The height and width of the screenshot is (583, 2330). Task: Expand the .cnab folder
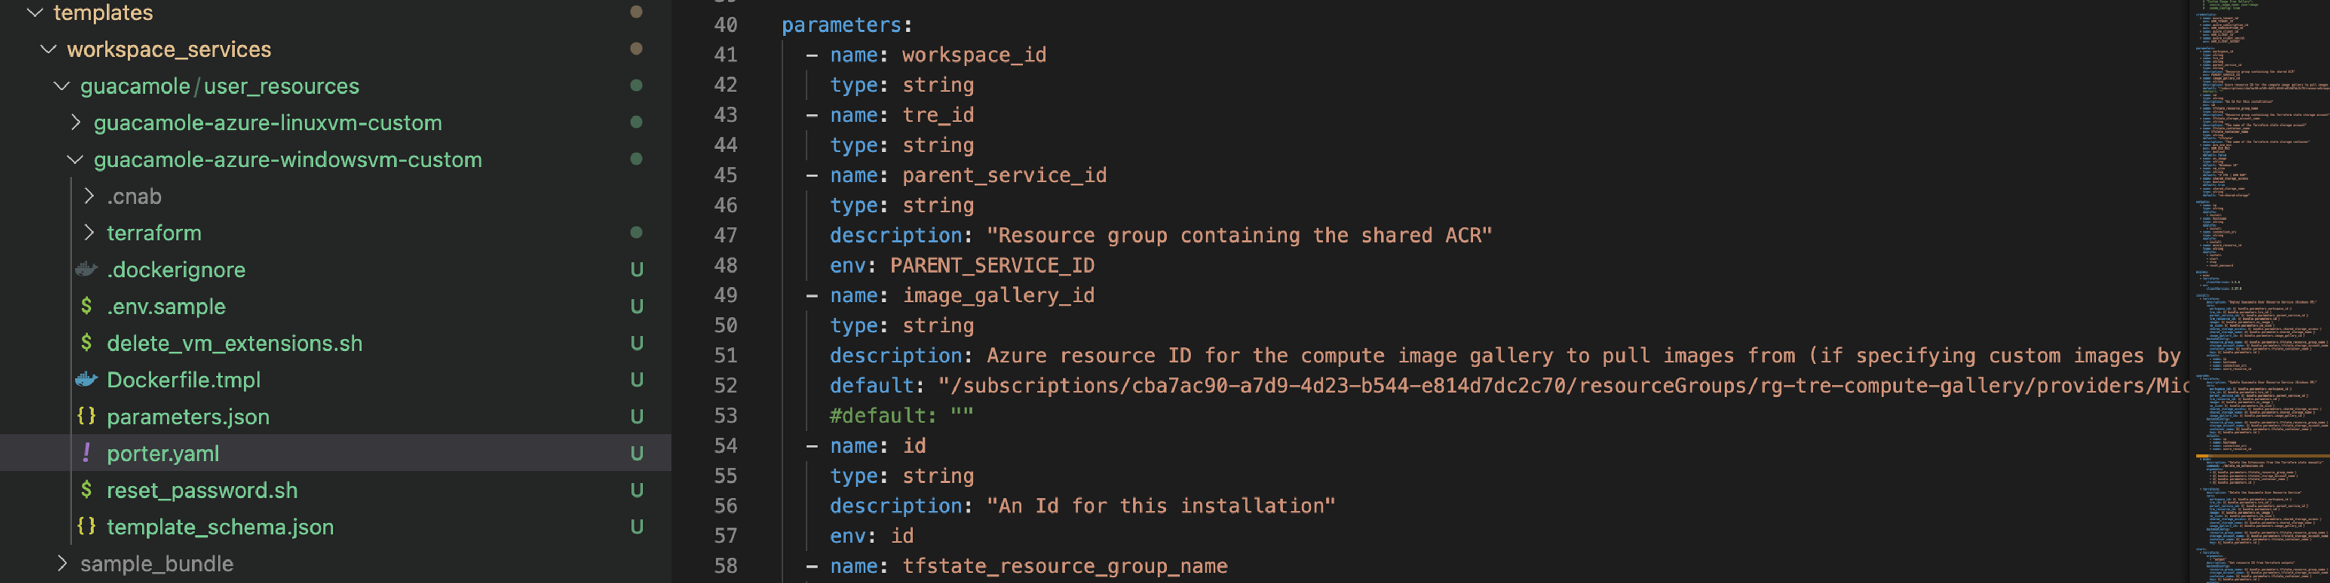point(90,196)
